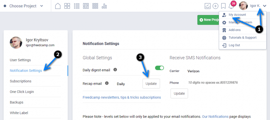Image resolution: width=270 pixels, height=120 pixels.
Task: Click the Manage System gear icon
Action: pyautogui.click(x=224, y=23)
